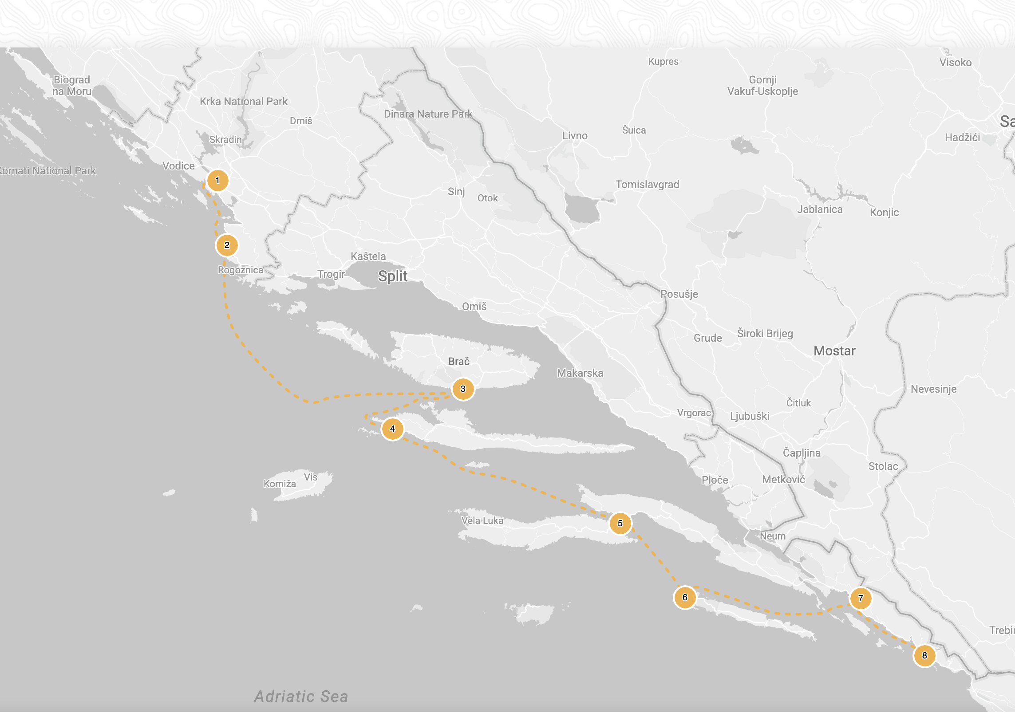
Task: Click the Skradin label
Action: (225, 140)
